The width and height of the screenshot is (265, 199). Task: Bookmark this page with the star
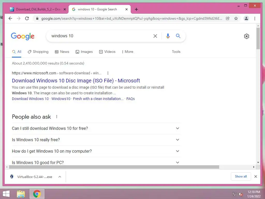(236, 18)
